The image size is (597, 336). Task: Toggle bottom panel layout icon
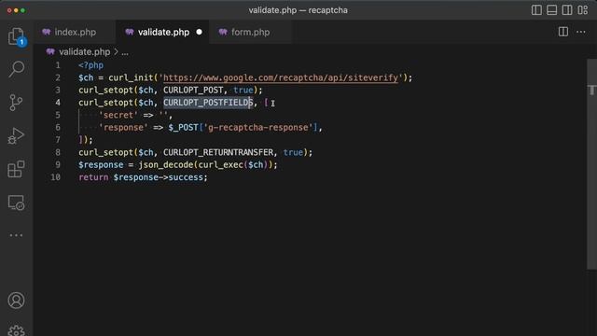point(551,10)
